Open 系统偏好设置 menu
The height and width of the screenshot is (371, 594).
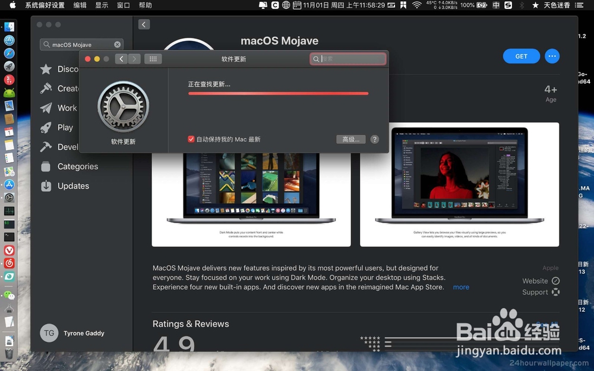pyautogui.click(x=45, y=5)
